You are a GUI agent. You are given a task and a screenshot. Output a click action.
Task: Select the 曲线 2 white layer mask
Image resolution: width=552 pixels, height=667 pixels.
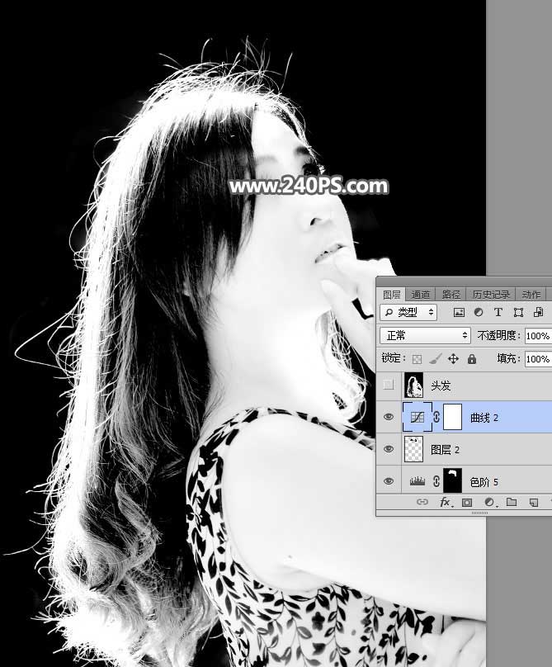[x=452, y=418]
